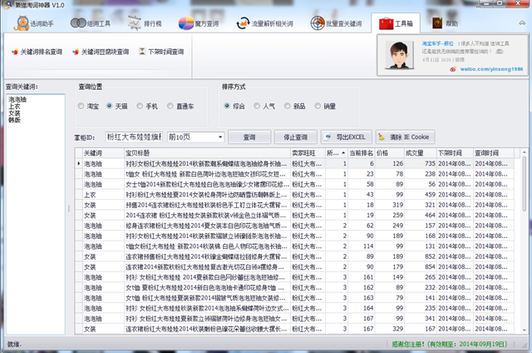The height and width of the screenshot is (353, 532).
Task: Click the 停止查询 button
Action: [x=290, y=137]
